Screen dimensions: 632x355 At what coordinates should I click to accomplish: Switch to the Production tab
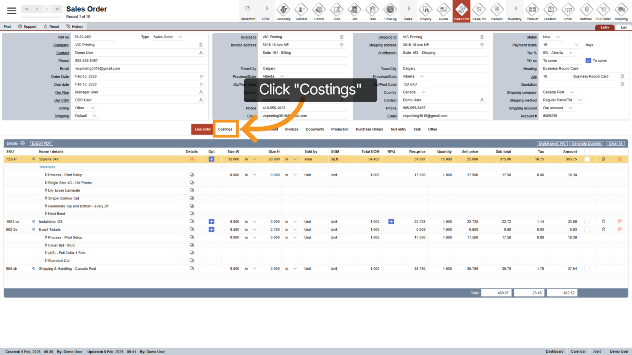pos(340,129)
